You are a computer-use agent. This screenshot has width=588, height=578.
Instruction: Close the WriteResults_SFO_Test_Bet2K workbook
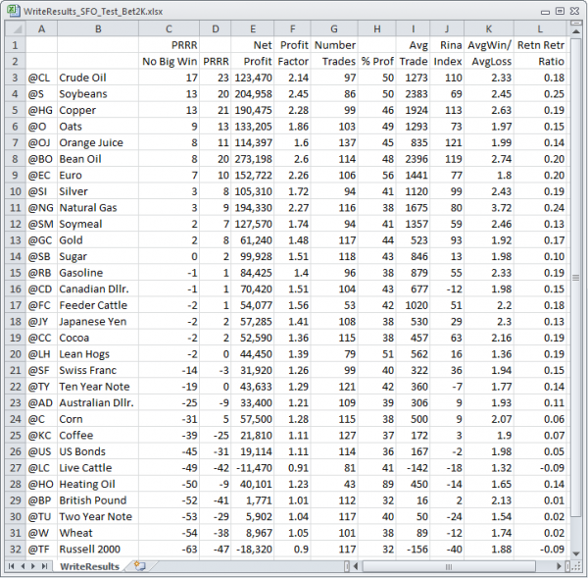point(572,9)
